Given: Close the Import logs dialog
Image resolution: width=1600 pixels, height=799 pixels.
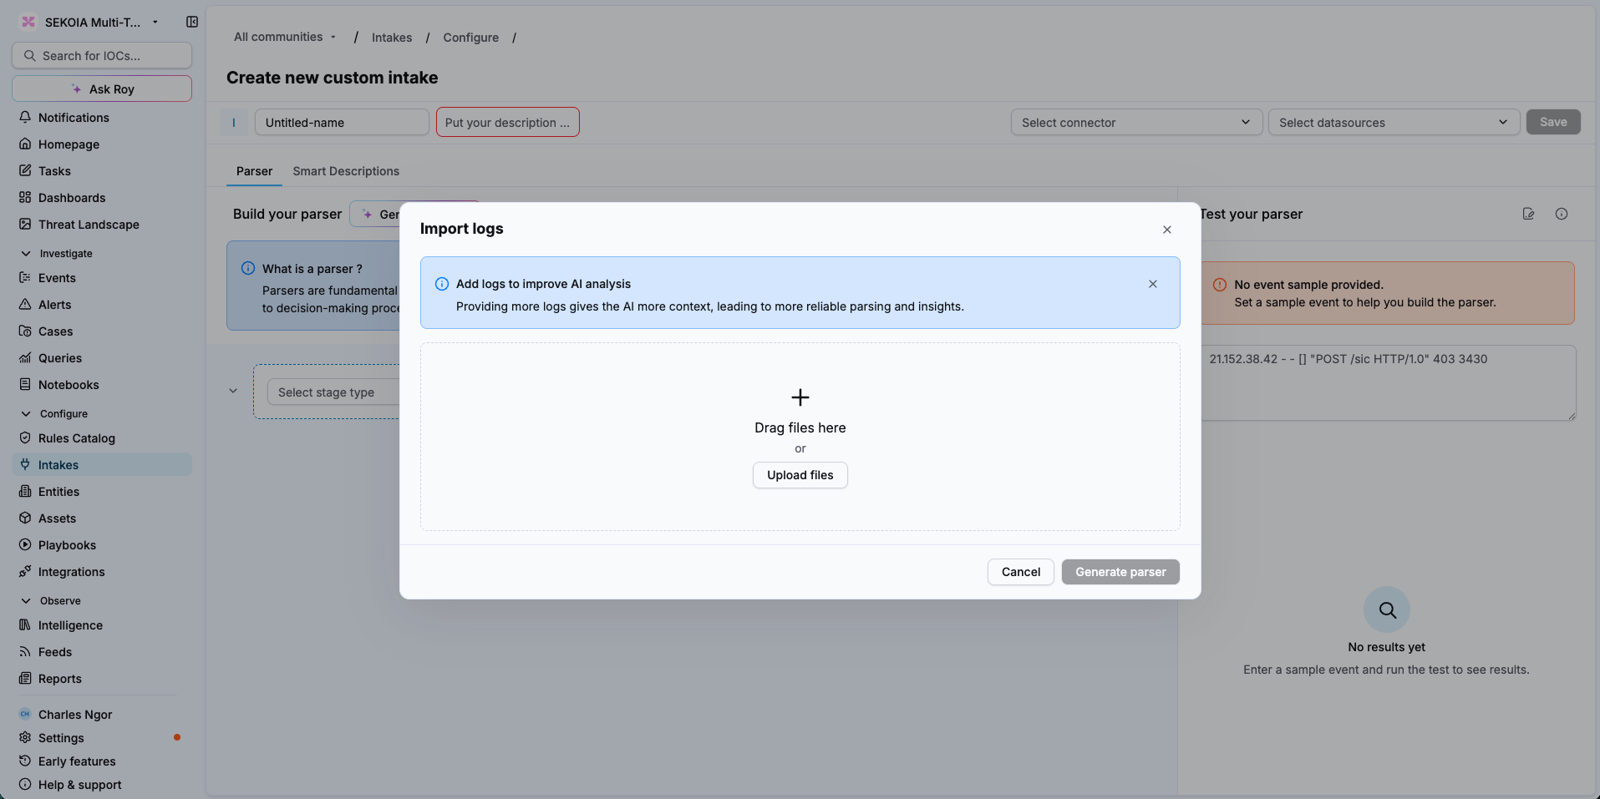Looking at the screenshot, I should [x=1166, y=230].
